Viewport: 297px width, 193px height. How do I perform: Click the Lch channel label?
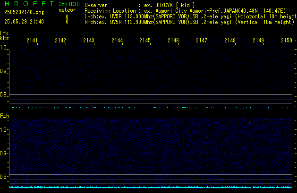(4, 33)
